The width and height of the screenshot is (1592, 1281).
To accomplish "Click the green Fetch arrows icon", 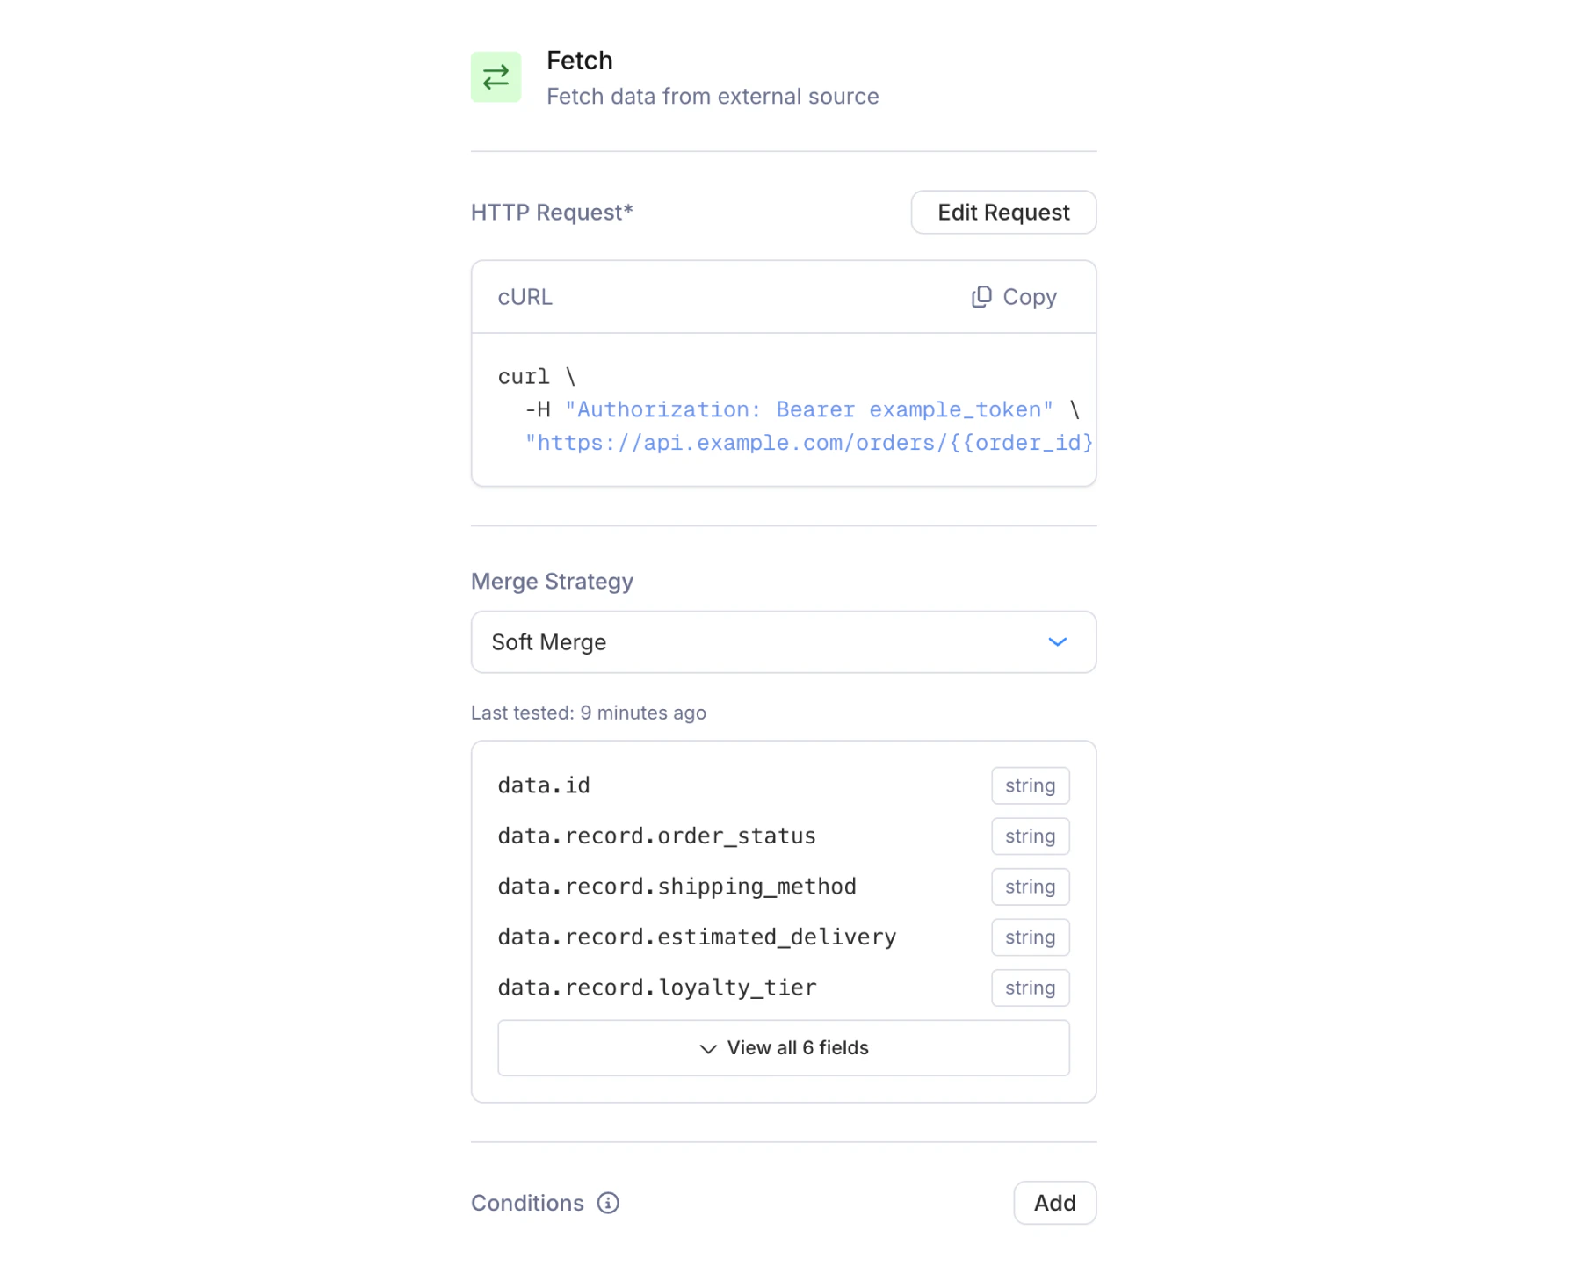I will click(496, 77).
